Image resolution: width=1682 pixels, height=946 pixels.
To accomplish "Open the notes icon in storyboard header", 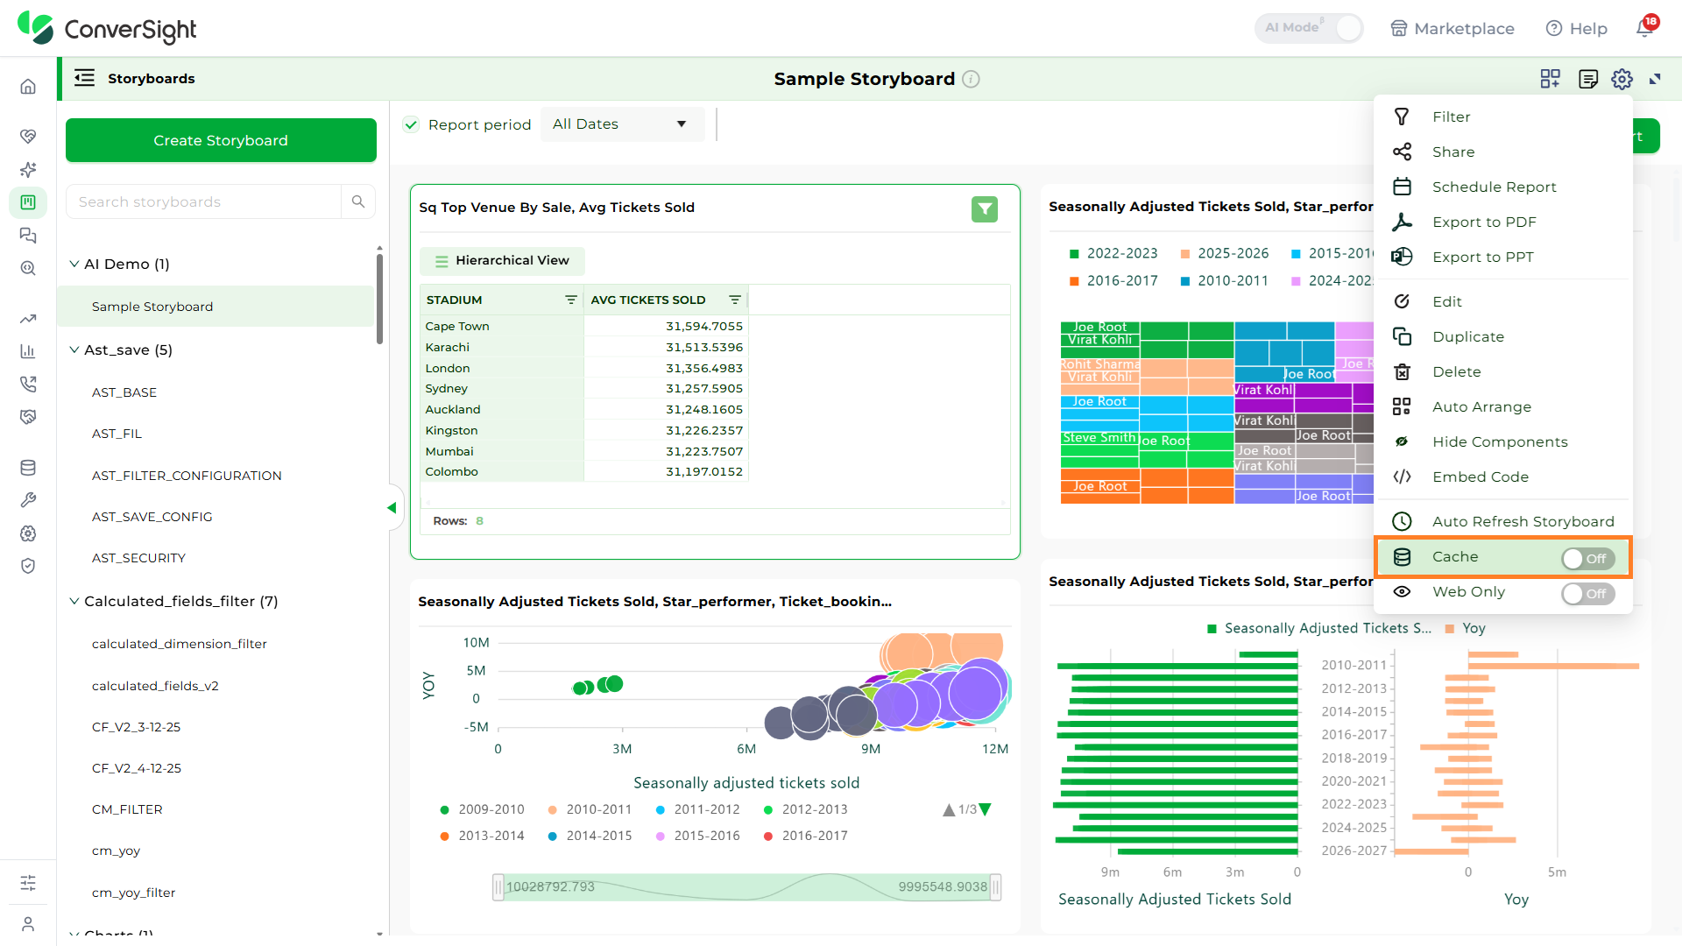I will tap(1587, 79).
